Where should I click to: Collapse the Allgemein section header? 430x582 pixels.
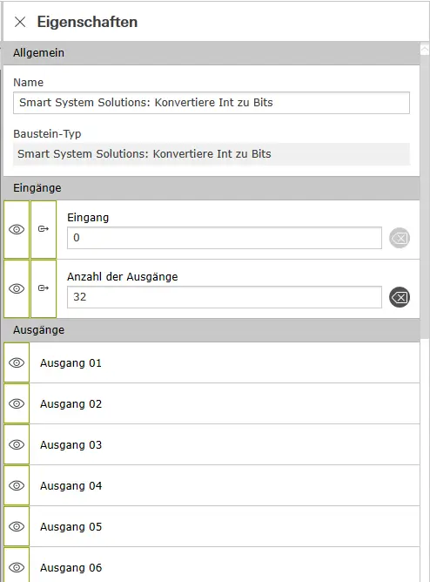pos(212,53)
